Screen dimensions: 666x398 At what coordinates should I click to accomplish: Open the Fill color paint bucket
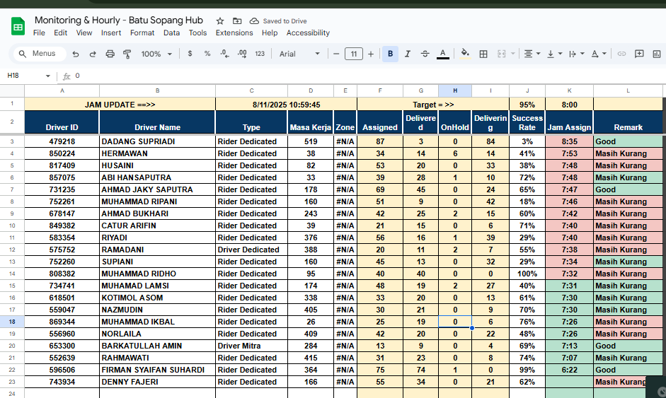tap(465, 54)
